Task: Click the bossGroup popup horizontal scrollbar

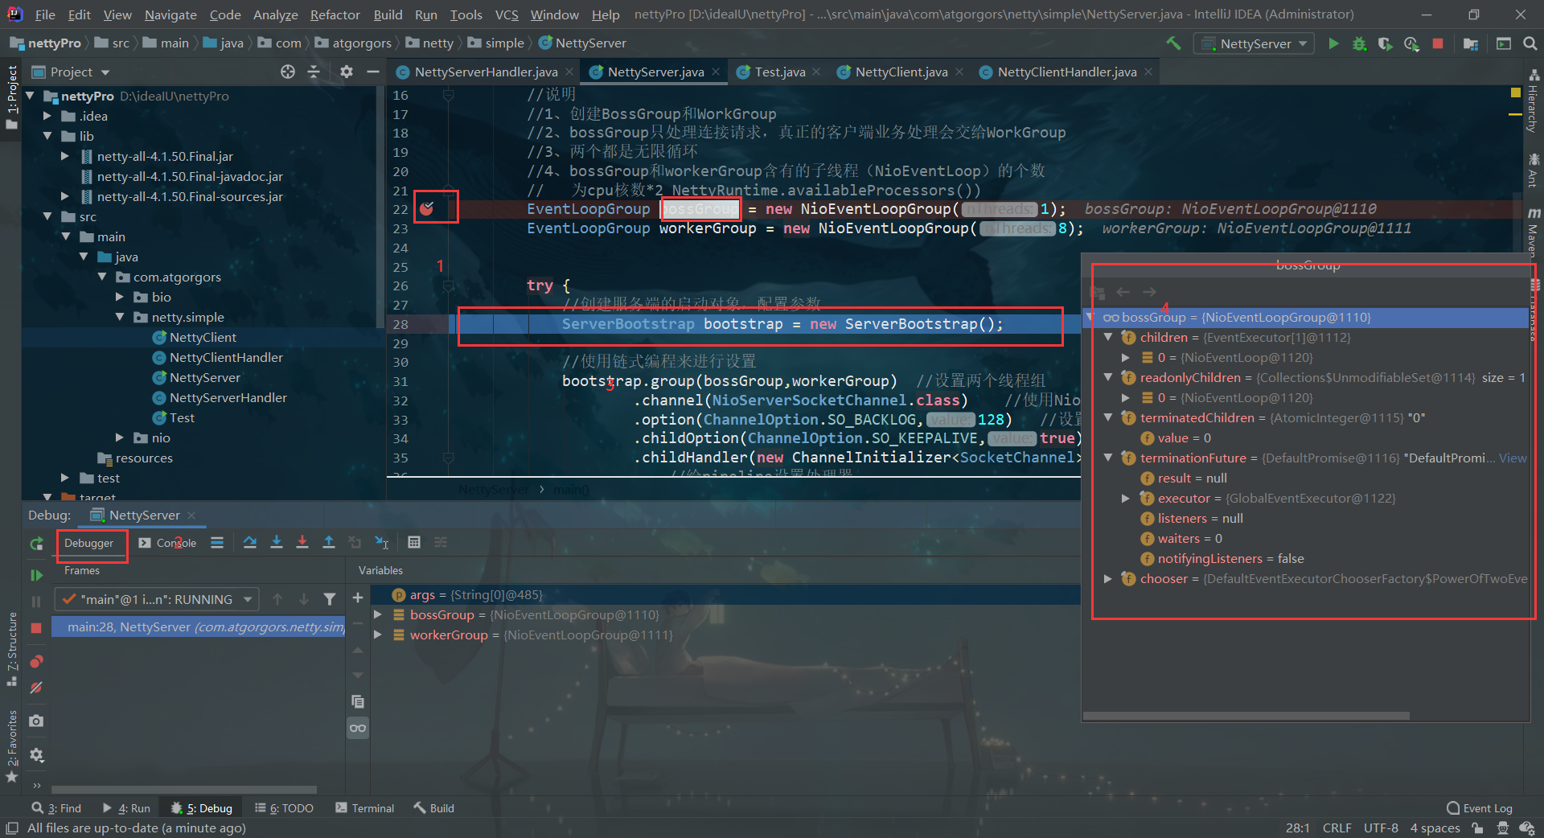Action: [x=1246, y=716]
